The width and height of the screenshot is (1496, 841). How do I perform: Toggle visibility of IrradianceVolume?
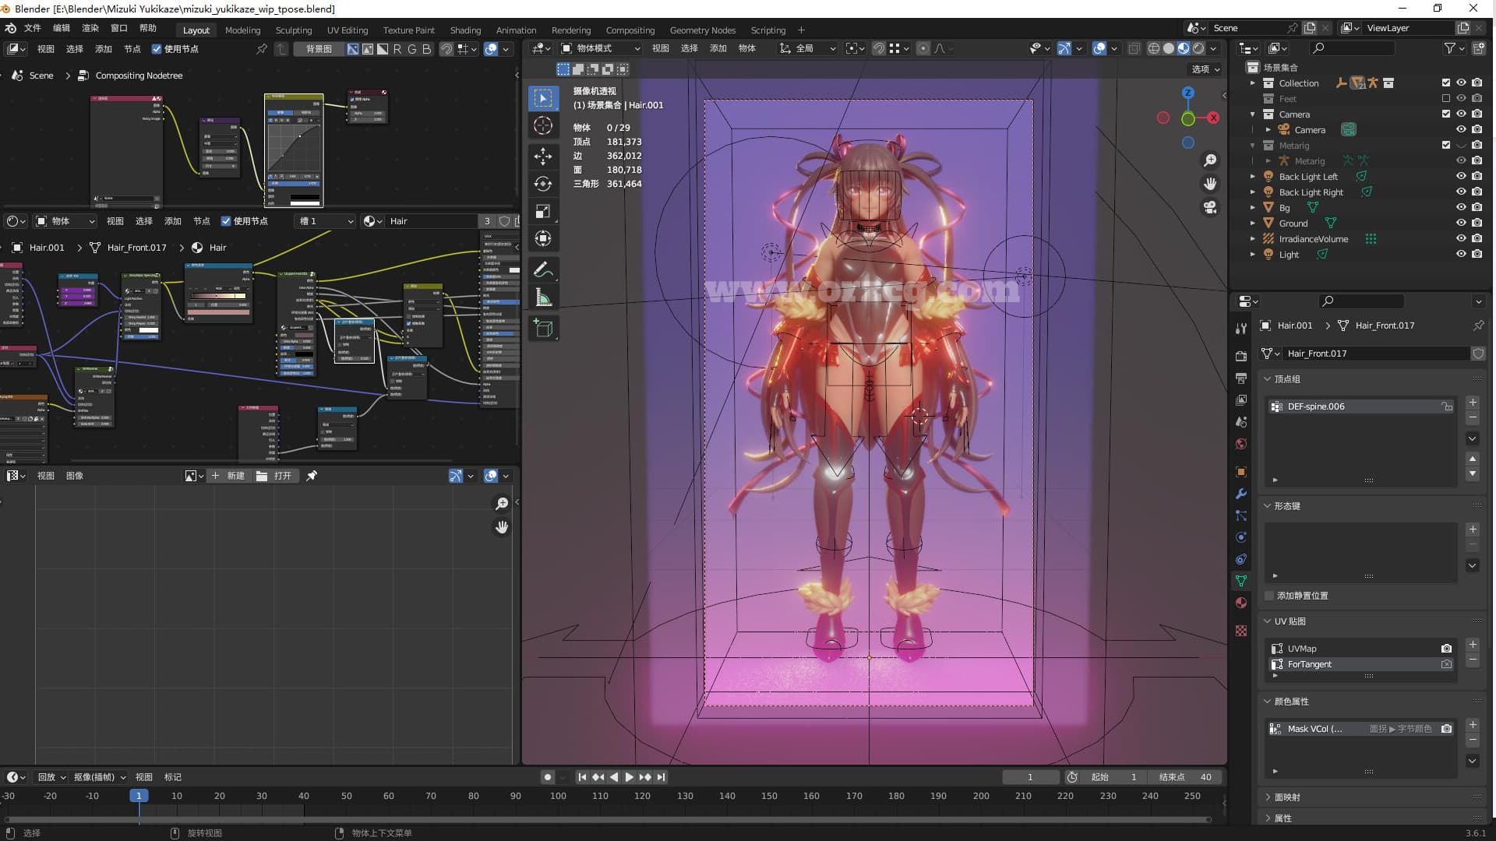1461,239
